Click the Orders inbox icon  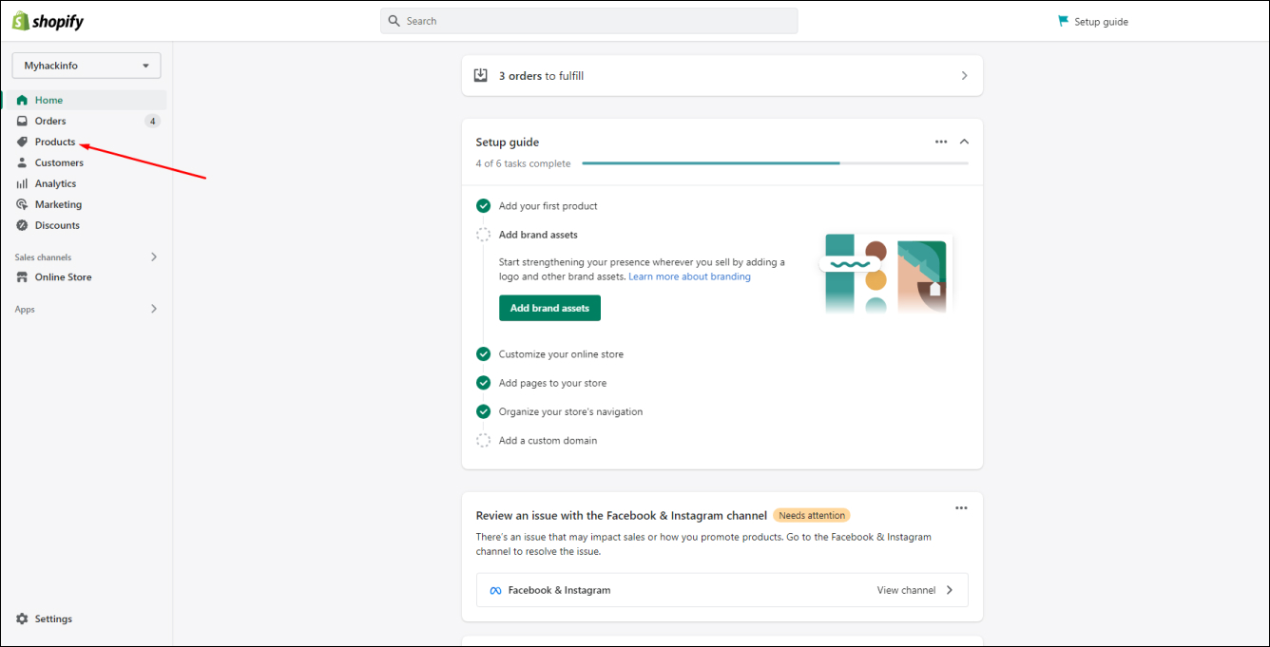click(22, 121)
